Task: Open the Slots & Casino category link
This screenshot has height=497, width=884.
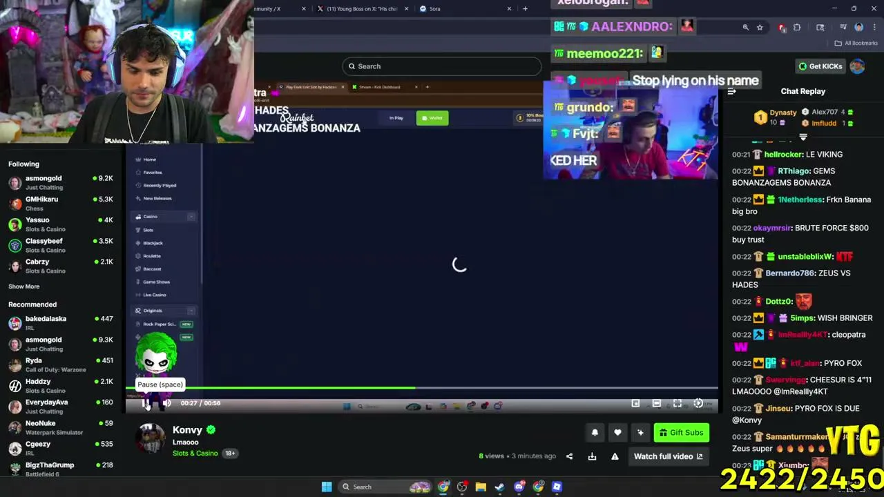Action: coord(195,454)
